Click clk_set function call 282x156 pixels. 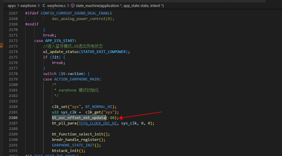(x=60, y=107)
